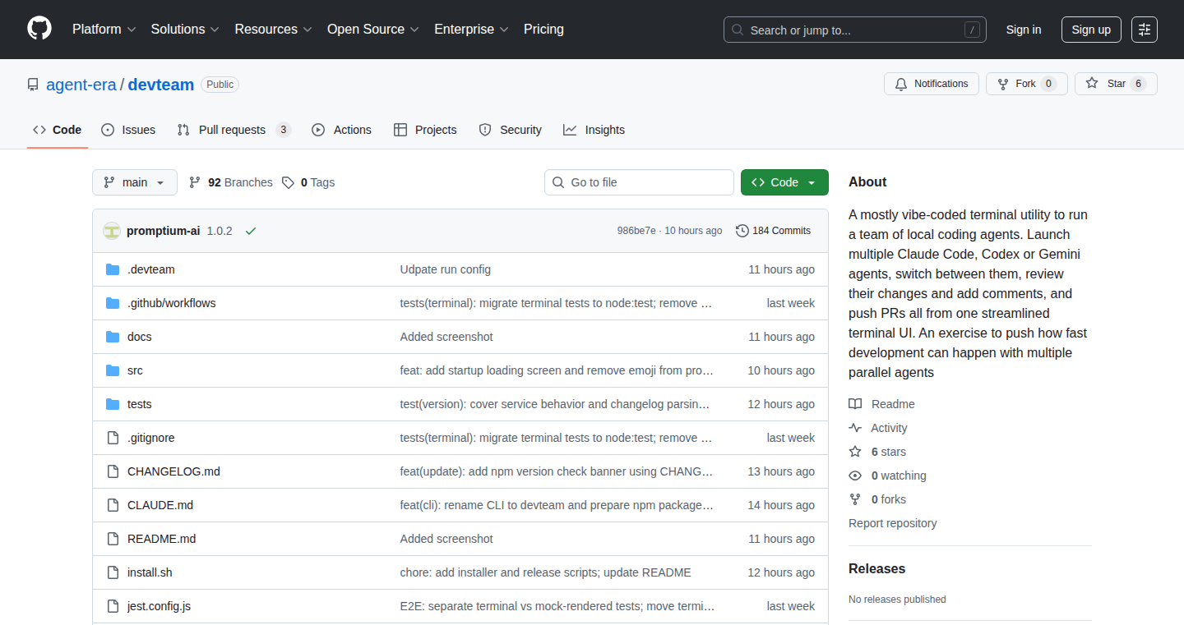Click the forks icon in About
Screen dimensions: 1184x625
pyautogui.click(x=855, y=499)
